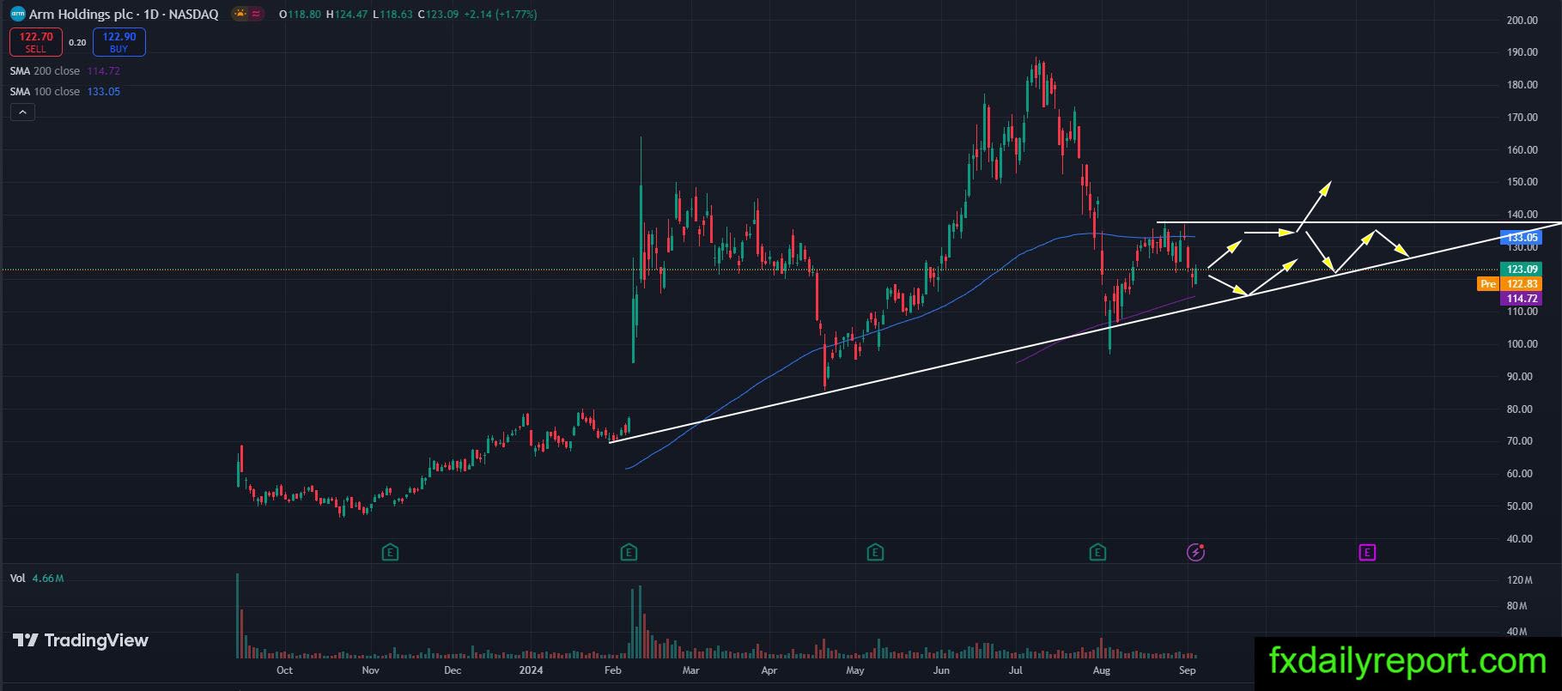
Task: Click 190.00 on the price axis
Action: 1522,52
